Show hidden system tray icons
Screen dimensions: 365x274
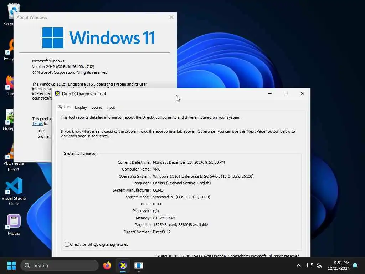[298, 265]
